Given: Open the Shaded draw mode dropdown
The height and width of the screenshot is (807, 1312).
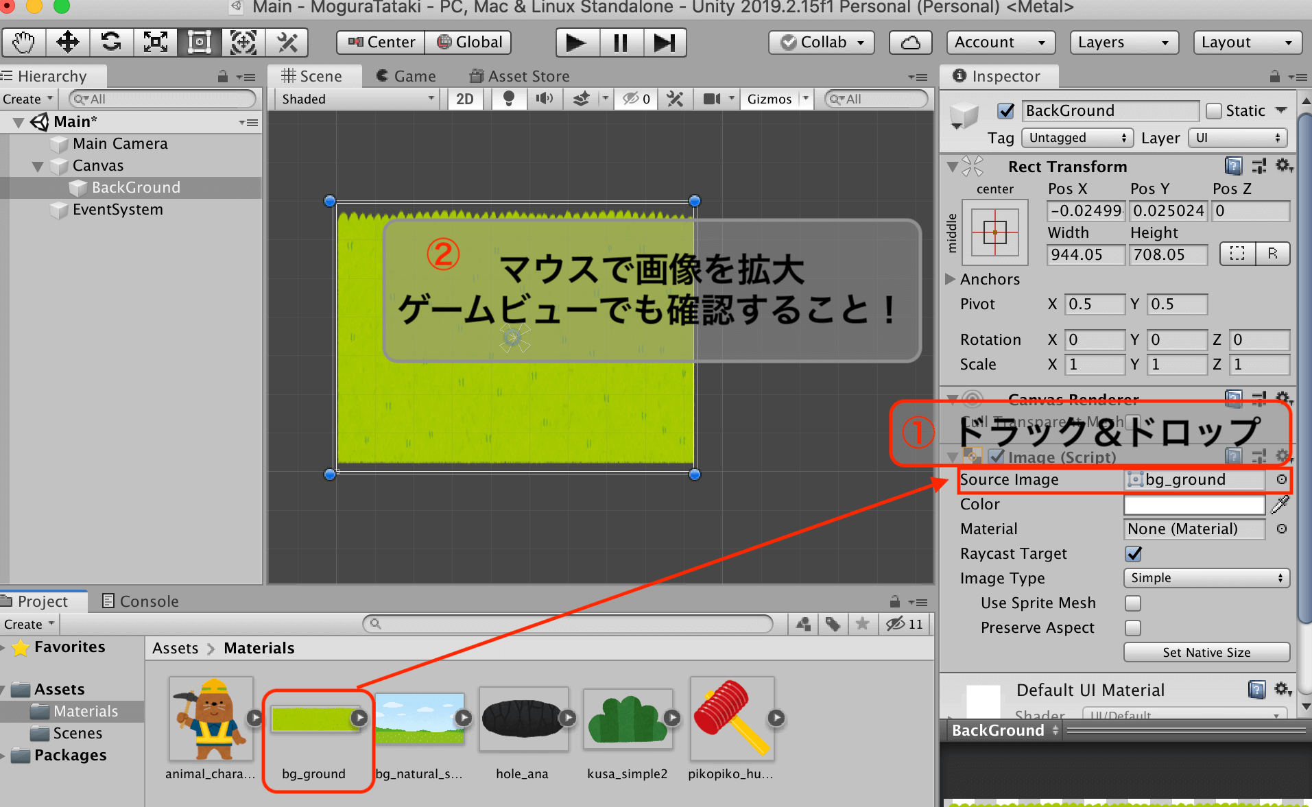Looking at the screenshot, I should pyautogui.click(x=357, y=99).
